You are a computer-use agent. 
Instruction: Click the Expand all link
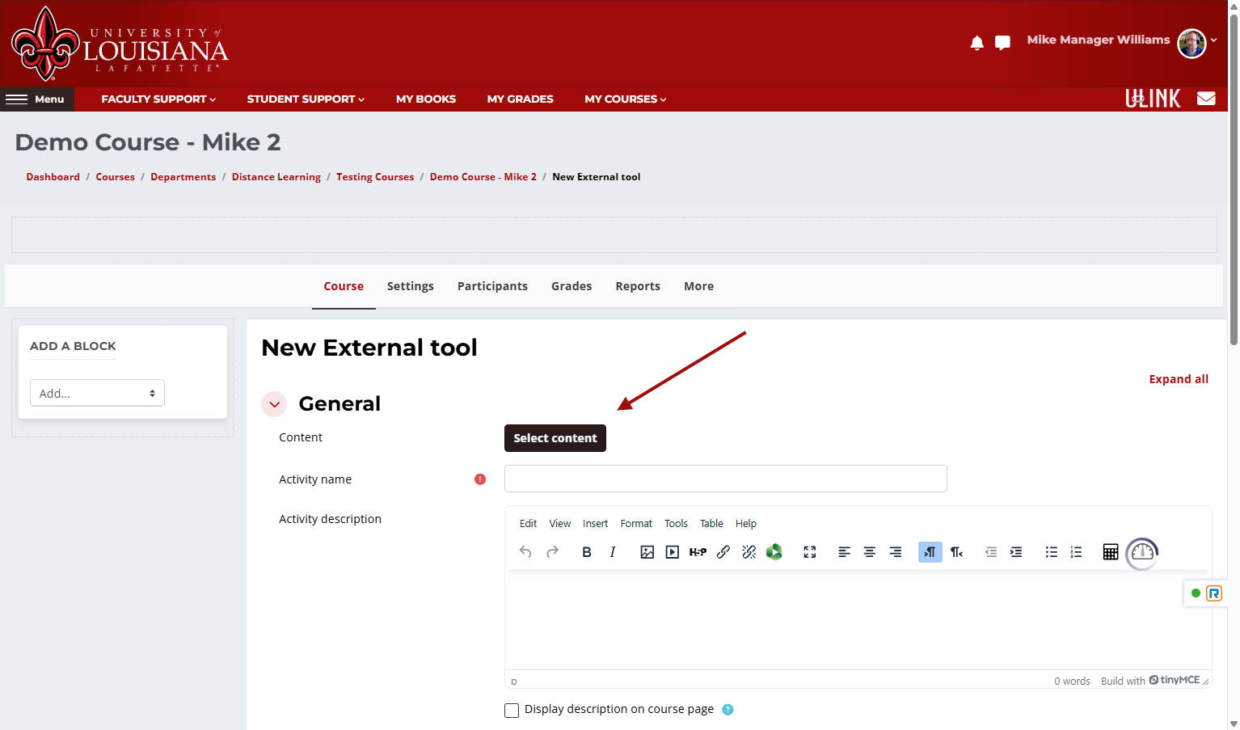[x=1179, y=379]
